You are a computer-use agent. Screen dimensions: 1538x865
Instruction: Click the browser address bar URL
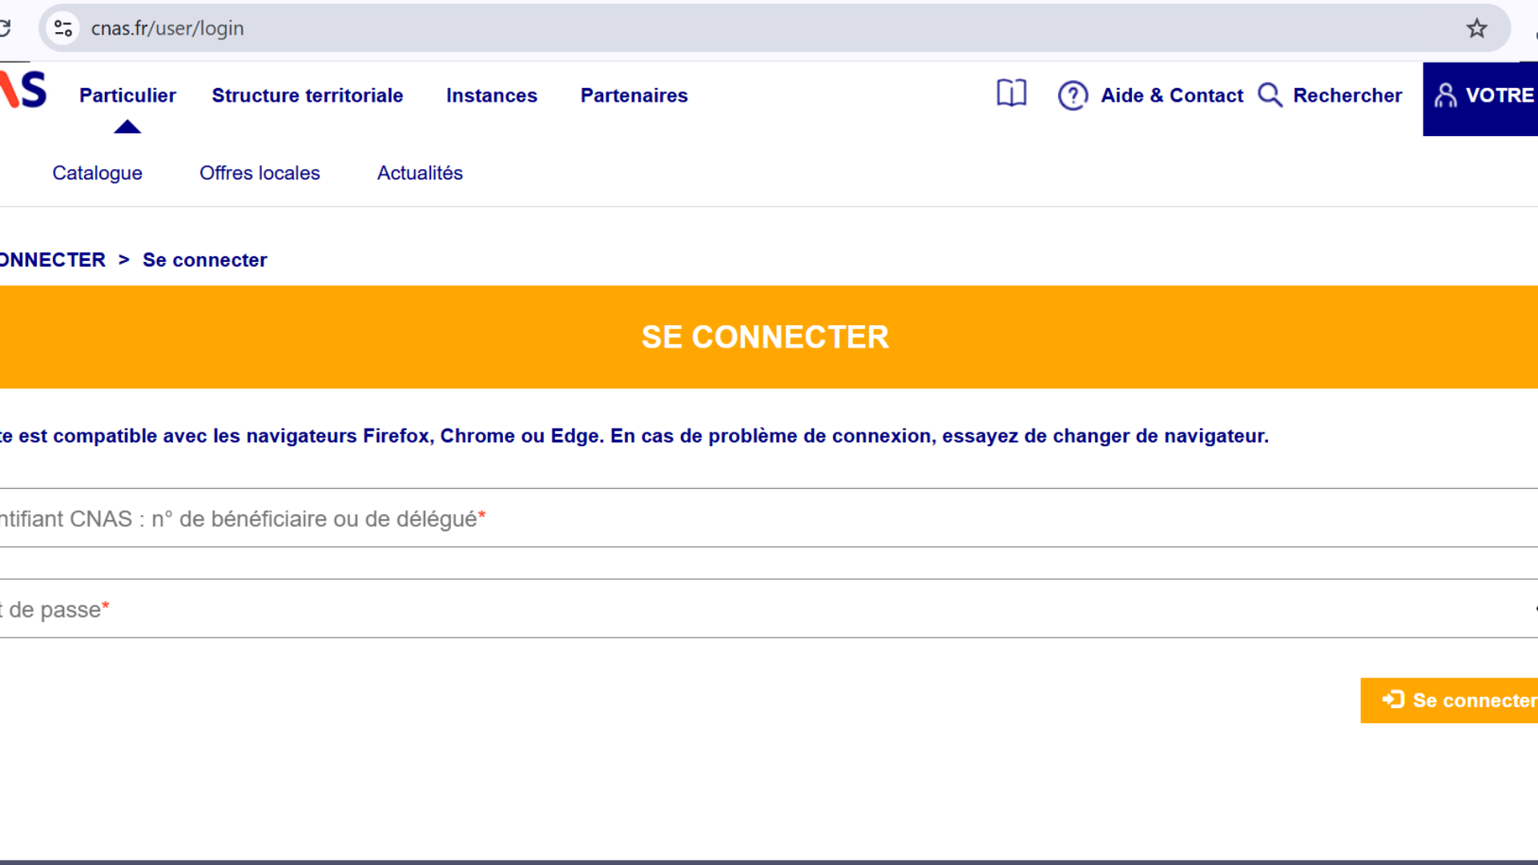click(x=167, y=29)
